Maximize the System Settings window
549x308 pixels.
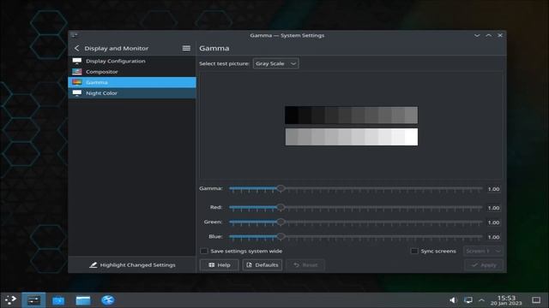click(x=488, y=35)
